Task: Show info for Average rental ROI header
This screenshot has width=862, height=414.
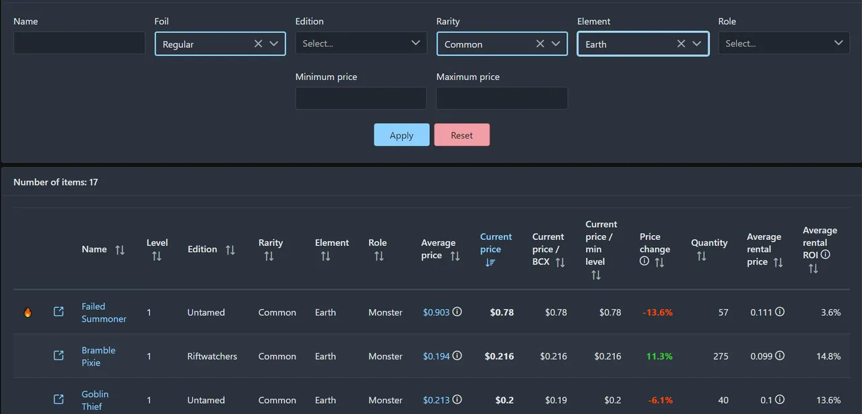Action: pos(826,255)
